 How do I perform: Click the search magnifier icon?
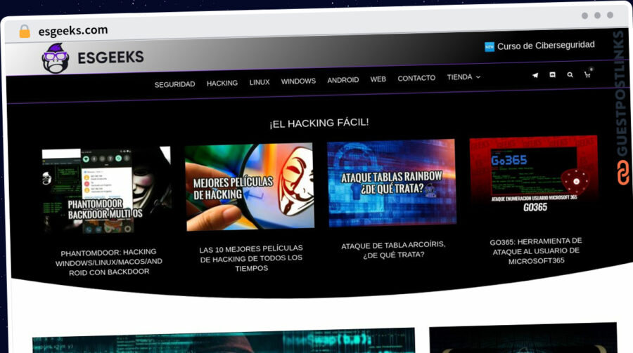click(570, 74)
